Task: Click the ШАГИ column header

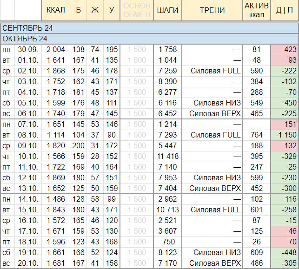Action: pyautogui.click(x=167, y=10)
